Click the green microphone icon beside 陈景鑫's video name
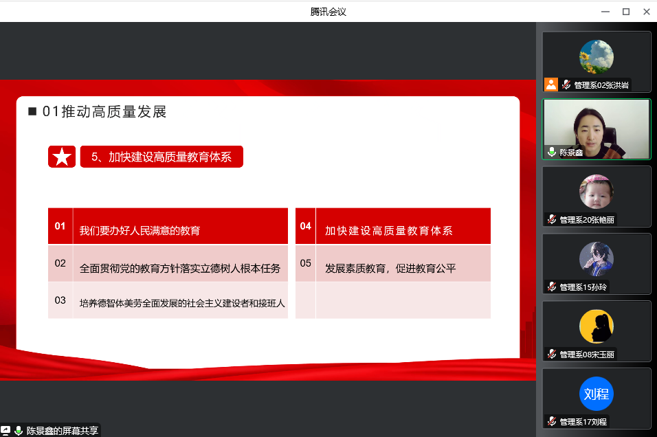This screenshot has width=657, height=437. (551, 153)
